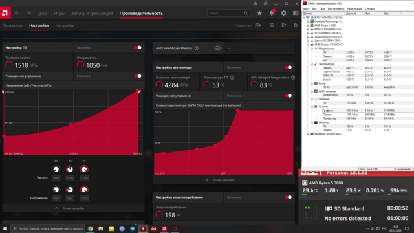Open AIDA64 from the taskbar

(x=154, y=228)
